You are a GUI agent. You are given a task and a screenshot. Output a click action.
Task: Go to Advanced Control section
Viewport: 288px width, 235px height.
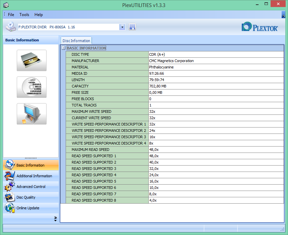[x=31, y=187]
